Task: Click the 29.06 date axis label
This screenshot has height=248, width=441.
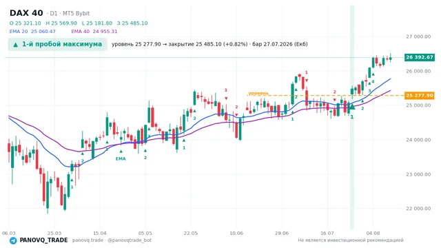Action: 282,233
